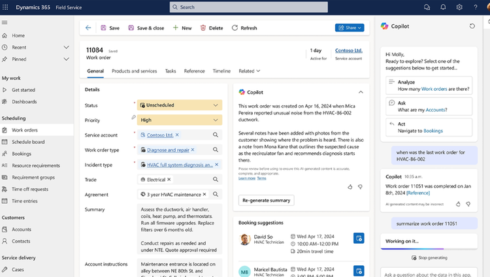Screen dimensions: 490x277
Task: Like the work order summary with thumbs up
Action: point(350,187)
